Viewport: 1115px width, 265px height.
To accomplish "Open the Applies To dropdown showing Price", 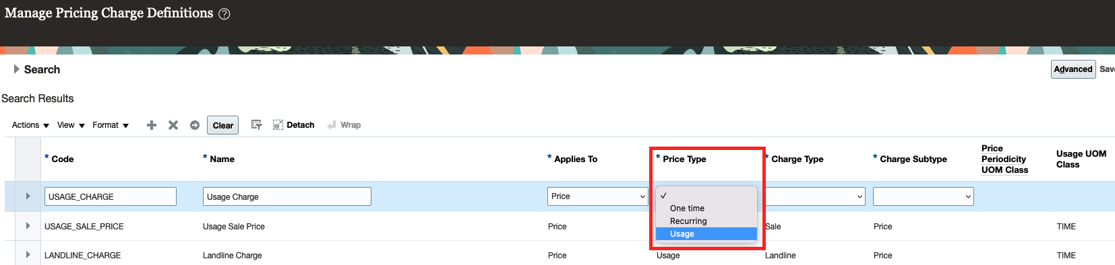I will click(x=598, y=196).
